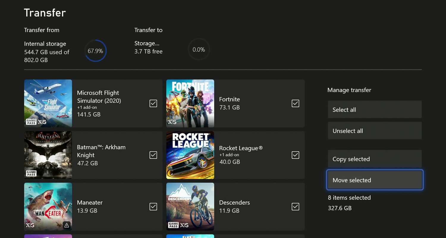Image resolution: width=446 pixels, height=238 pixels.
Task: Click the Rocket League® title text
Action: pos(241,148)
